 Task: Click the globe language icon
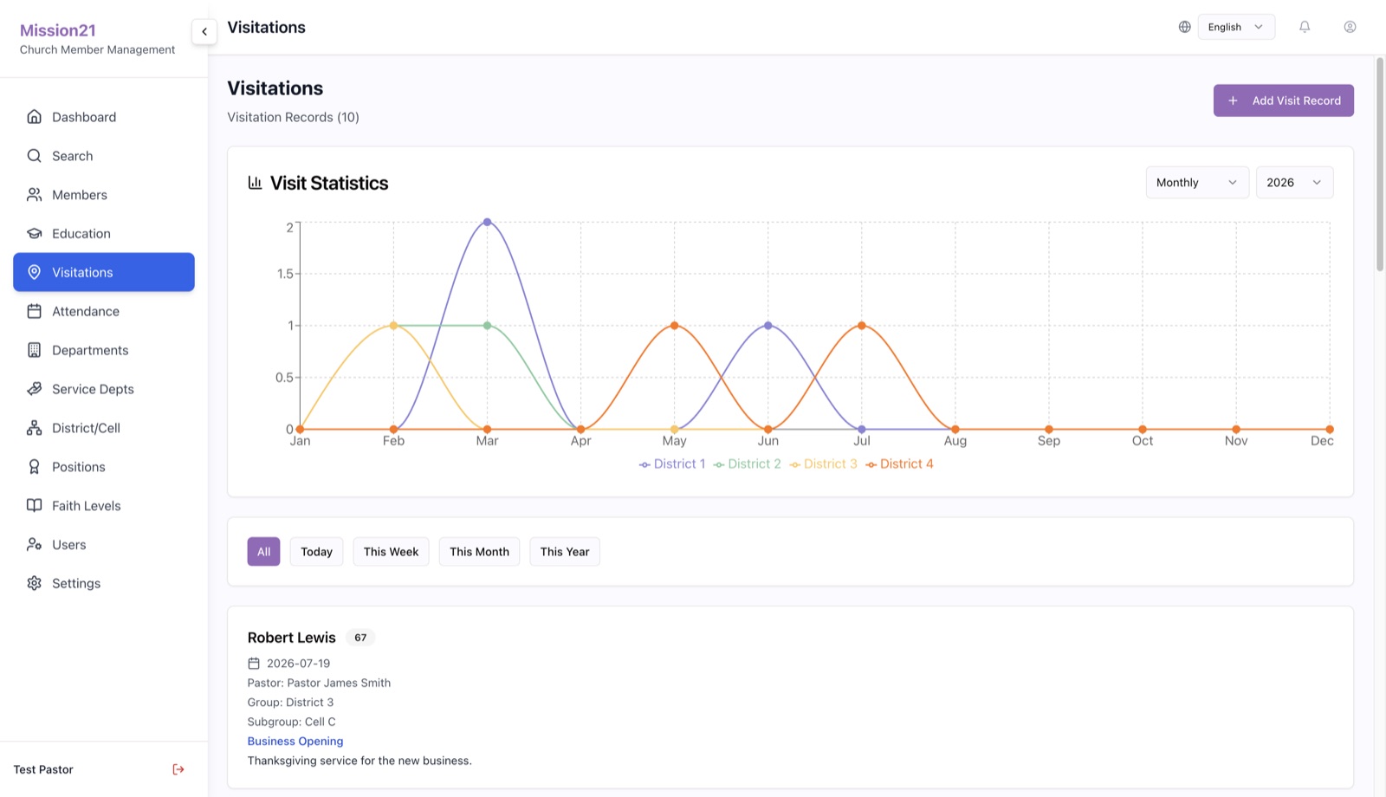coord(1184,27)
